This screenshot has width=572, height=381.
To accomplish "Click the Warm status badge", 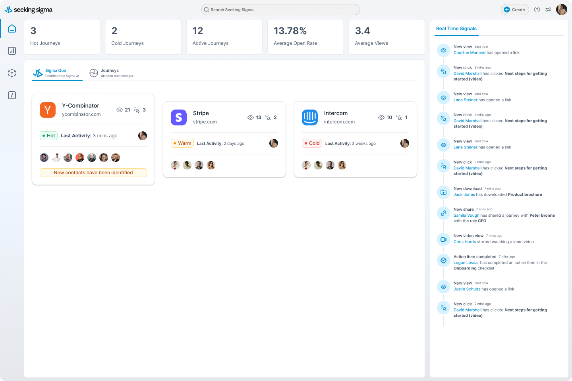I will click(x=182, y=143).
